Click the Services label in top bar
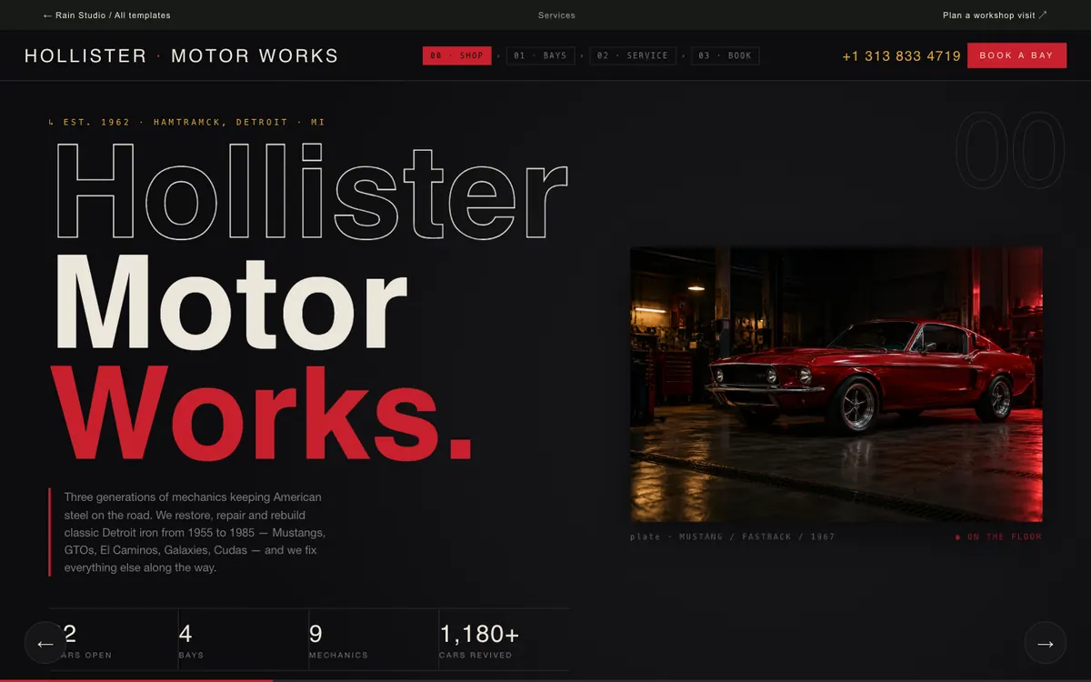The image size is (1091, 682). click(556, 15)
